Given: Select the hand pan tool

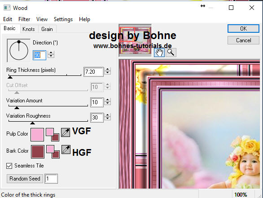Looking at the screenshot, I should [x=159, y=53].
